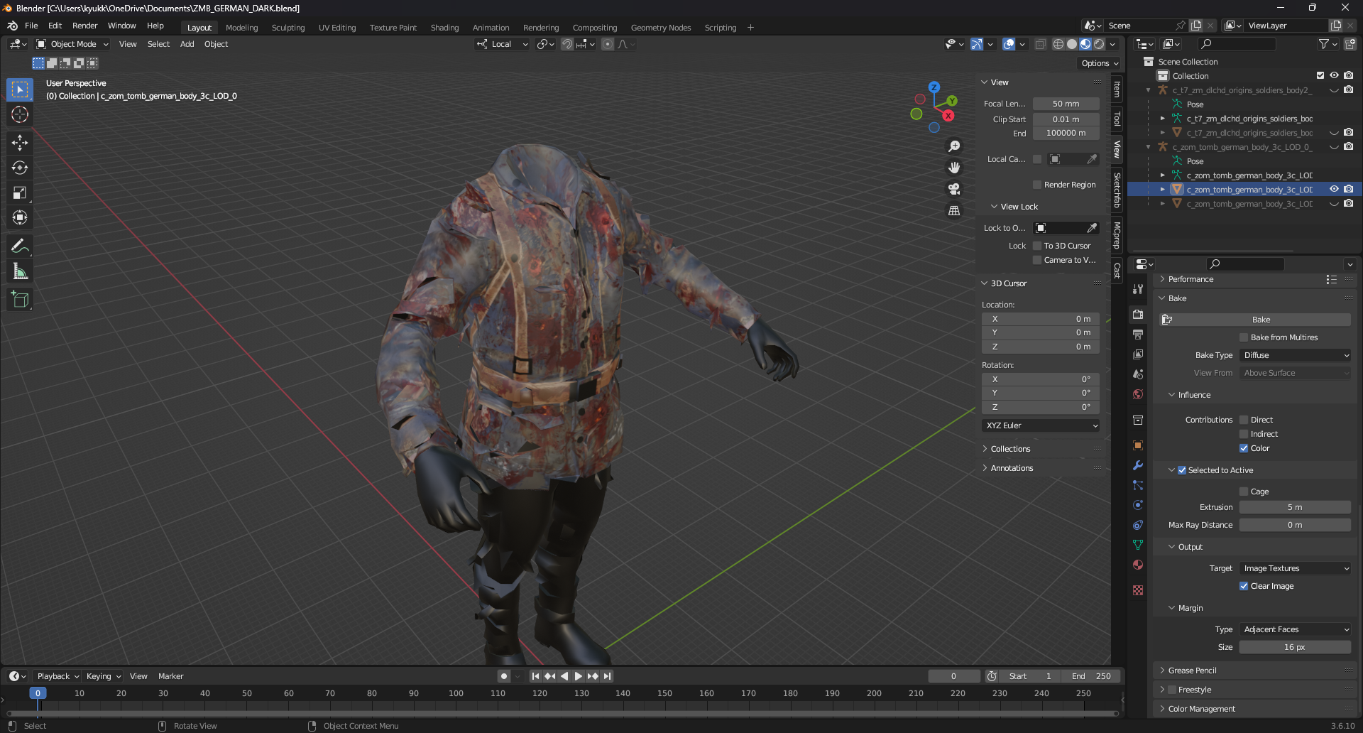
Task: Toggle the snapping magnet icon
Action: 567,44
